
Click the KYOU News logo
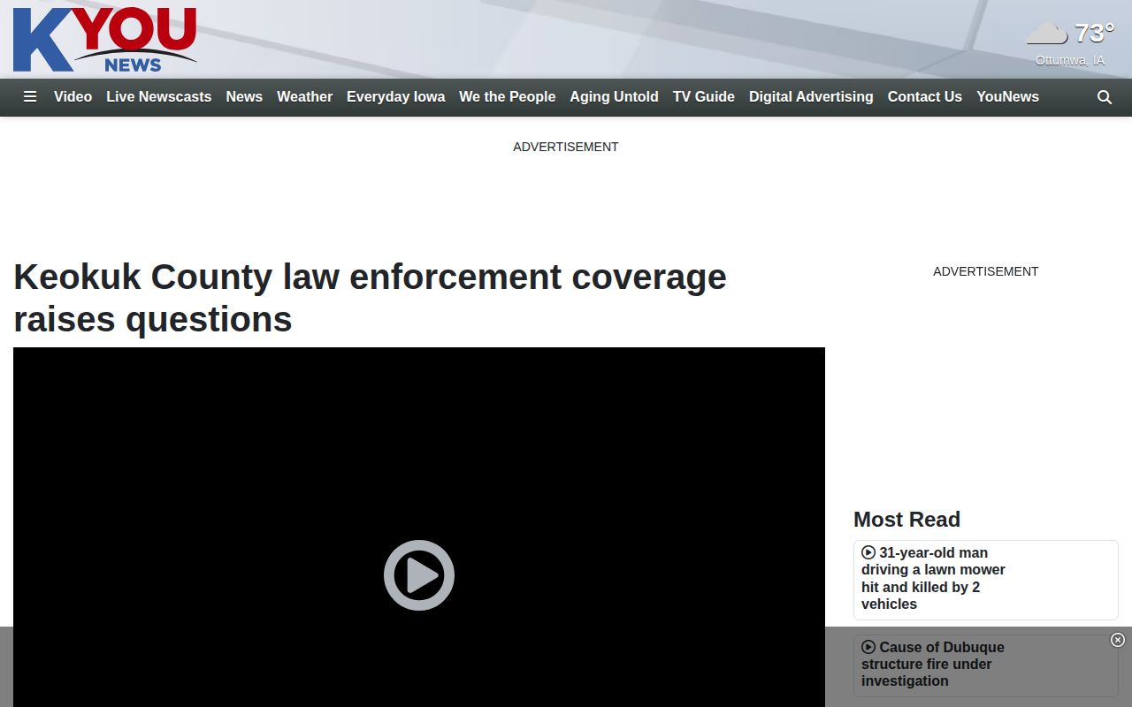click(x=104, y=40)
